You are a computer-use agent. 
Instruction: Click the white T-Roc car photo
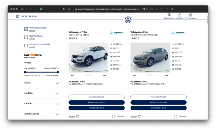tap(88, 57)
